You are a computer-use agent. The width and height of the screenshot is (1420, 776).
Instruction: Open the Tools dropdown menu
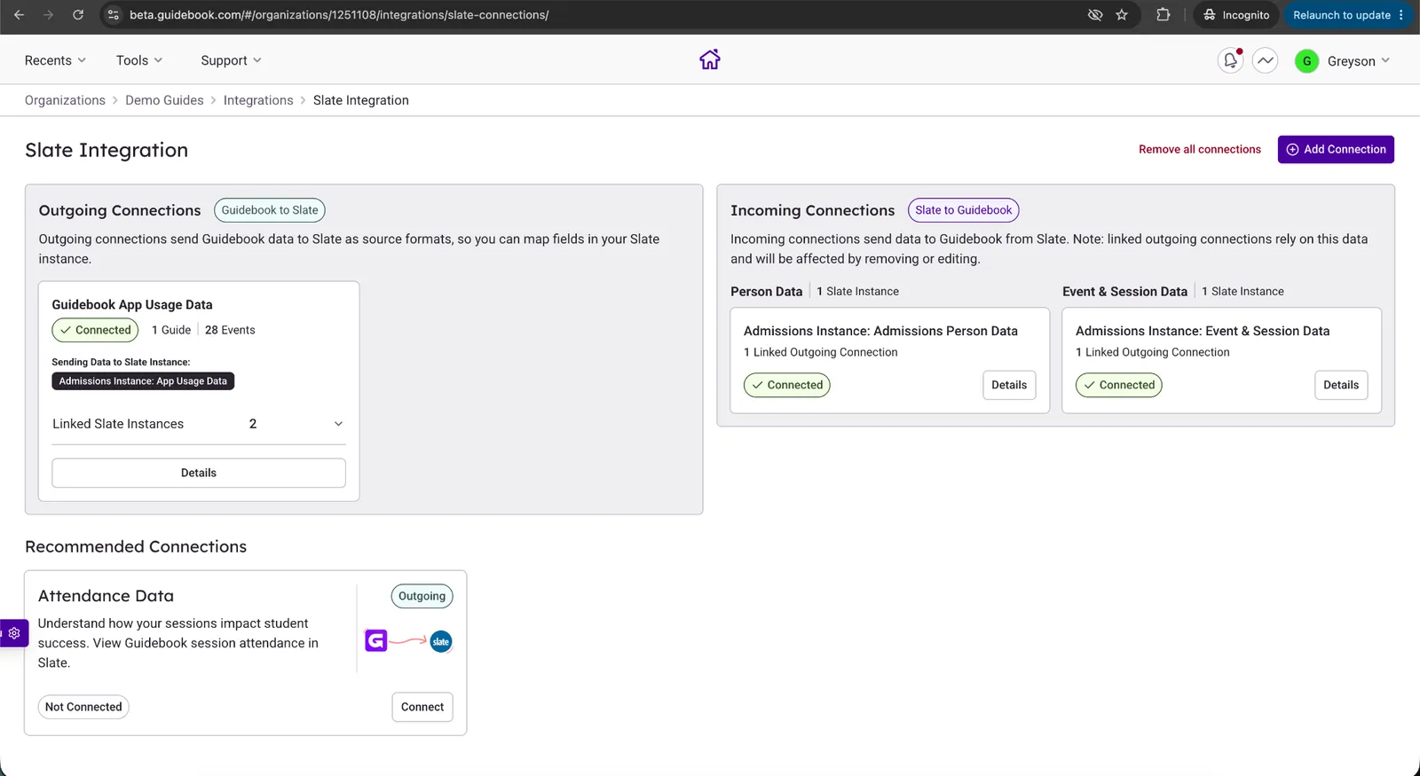click(x=139, y=60)
